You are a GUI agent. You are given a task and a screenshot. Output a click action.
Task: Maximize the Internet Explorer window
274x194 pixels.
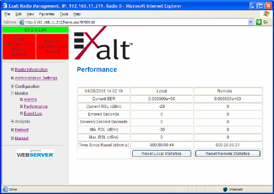(x=261, y=6)
